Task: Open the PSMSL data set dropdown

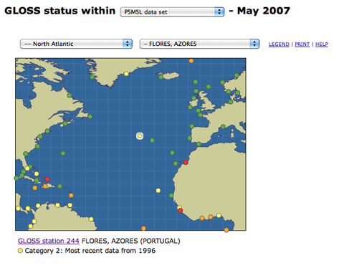Action: 172,12
